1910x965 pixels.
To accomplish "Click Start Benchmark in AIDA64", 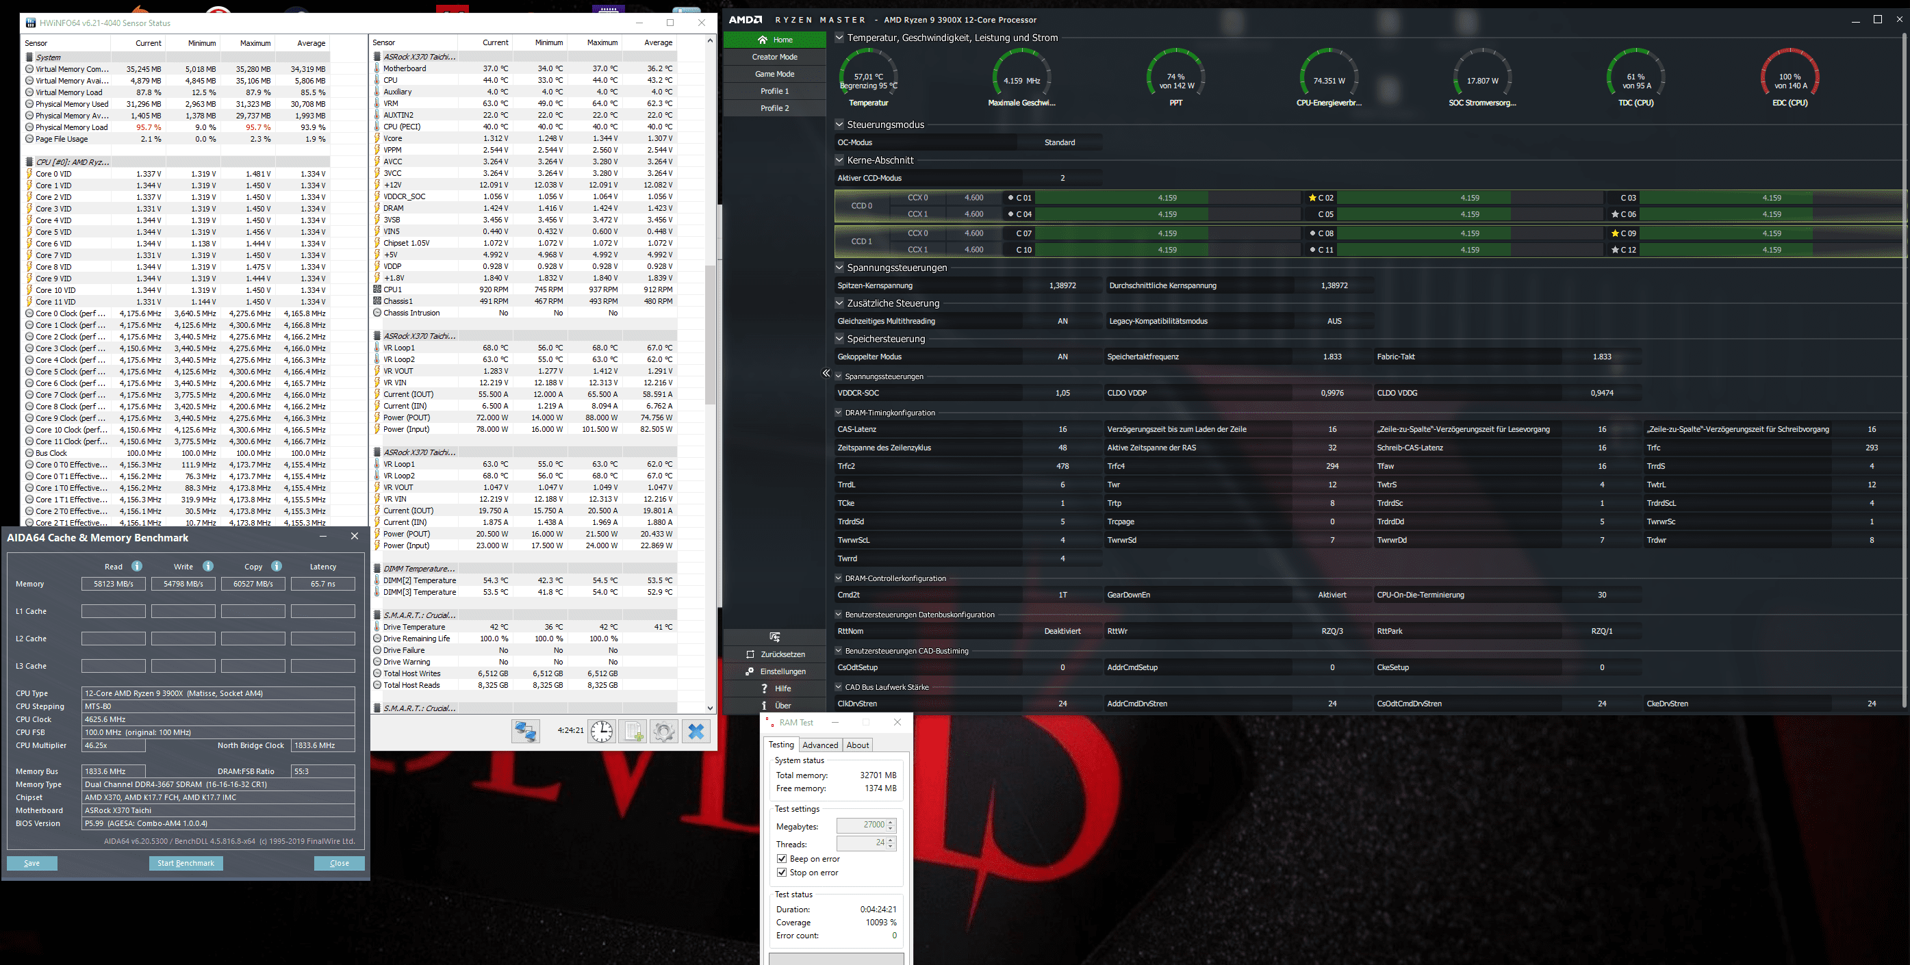I will (x=186, y=863).
